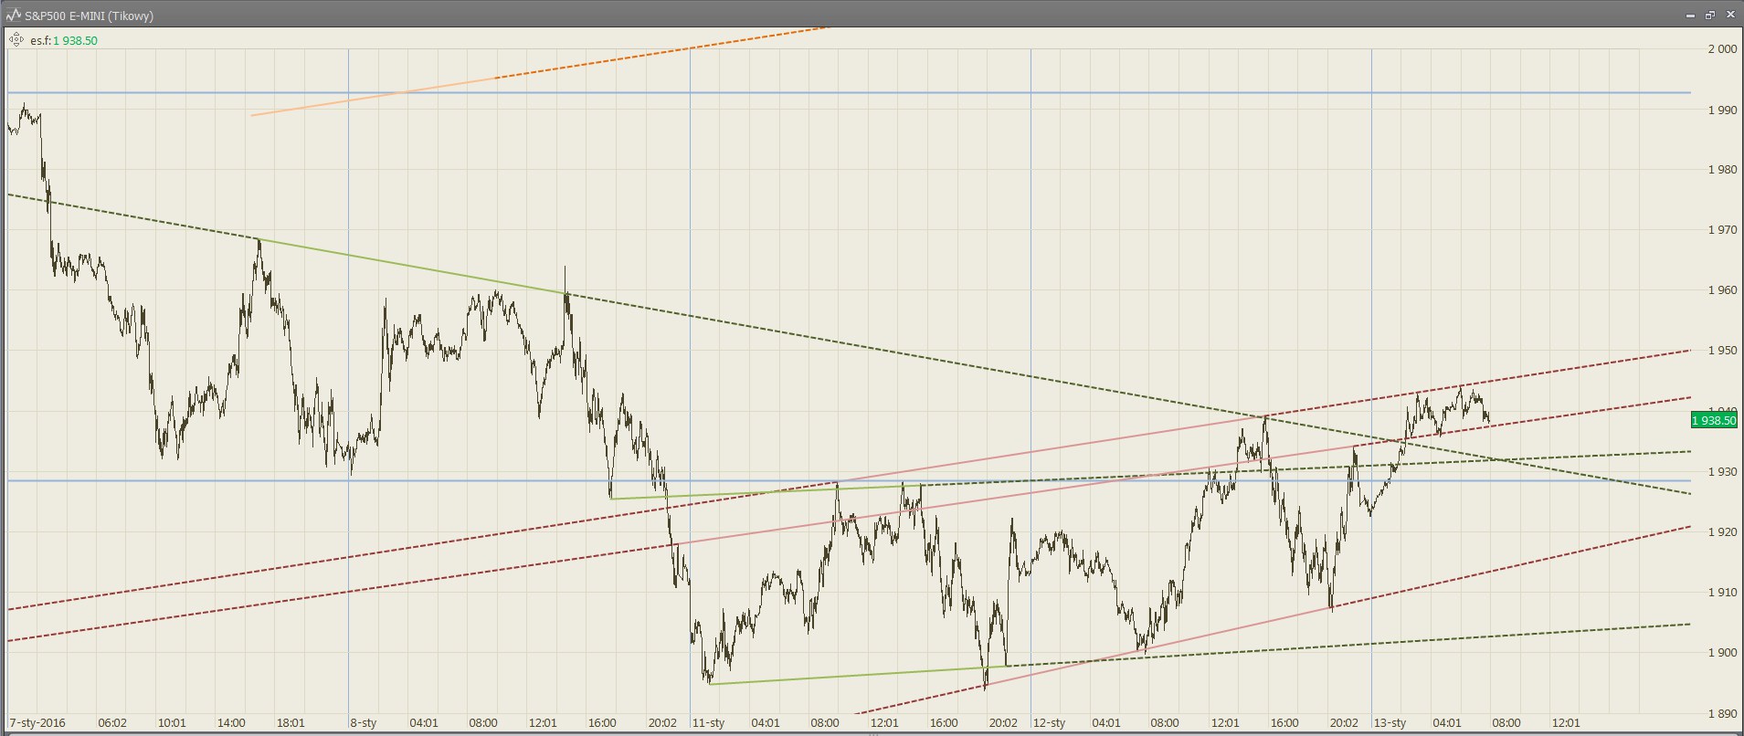Viewport: 1744px width, 736px height.
Task: Click the 1 970 price axis label
Action: [x=1722, y=230]
